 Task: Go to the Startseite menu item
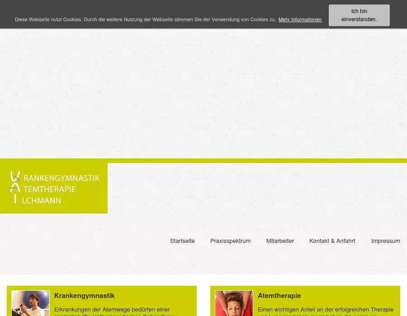click(182, 241)
